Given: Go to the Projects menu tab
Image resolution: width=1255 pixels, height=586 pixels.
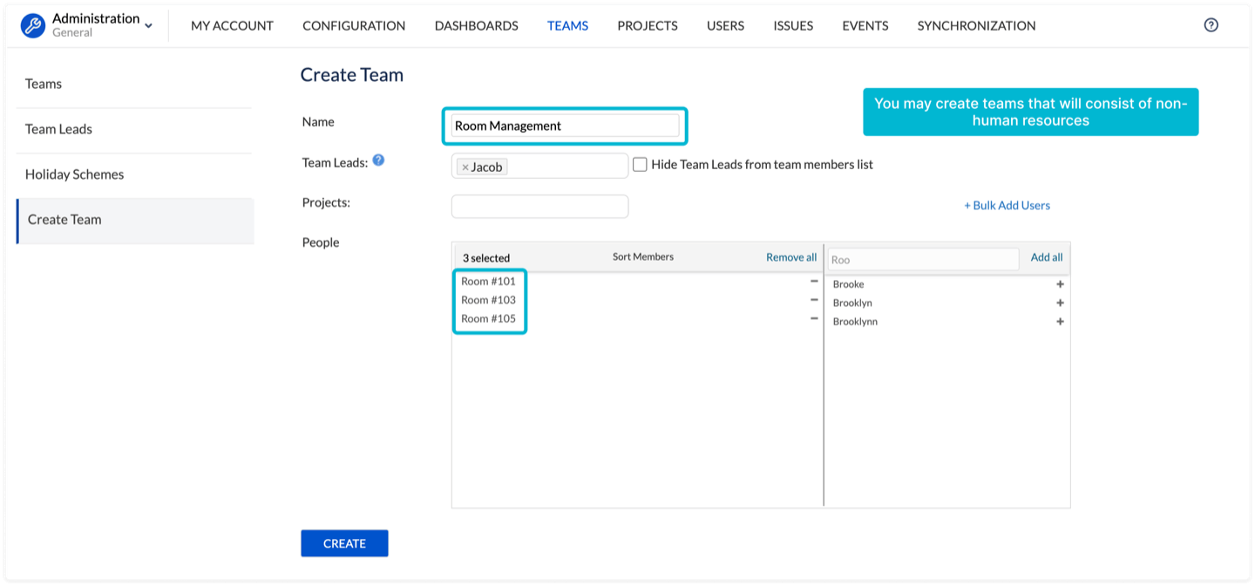Looking at the screenshot, I should [647, 25].
